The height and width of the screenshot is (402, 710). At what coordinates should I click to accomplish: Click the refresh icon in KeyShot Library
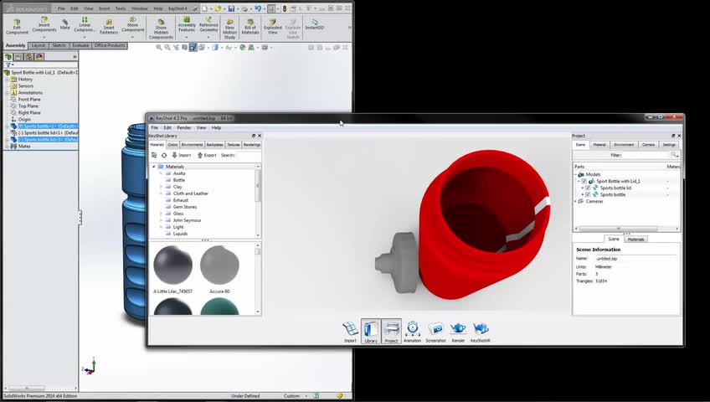click(x=164, y=155)
